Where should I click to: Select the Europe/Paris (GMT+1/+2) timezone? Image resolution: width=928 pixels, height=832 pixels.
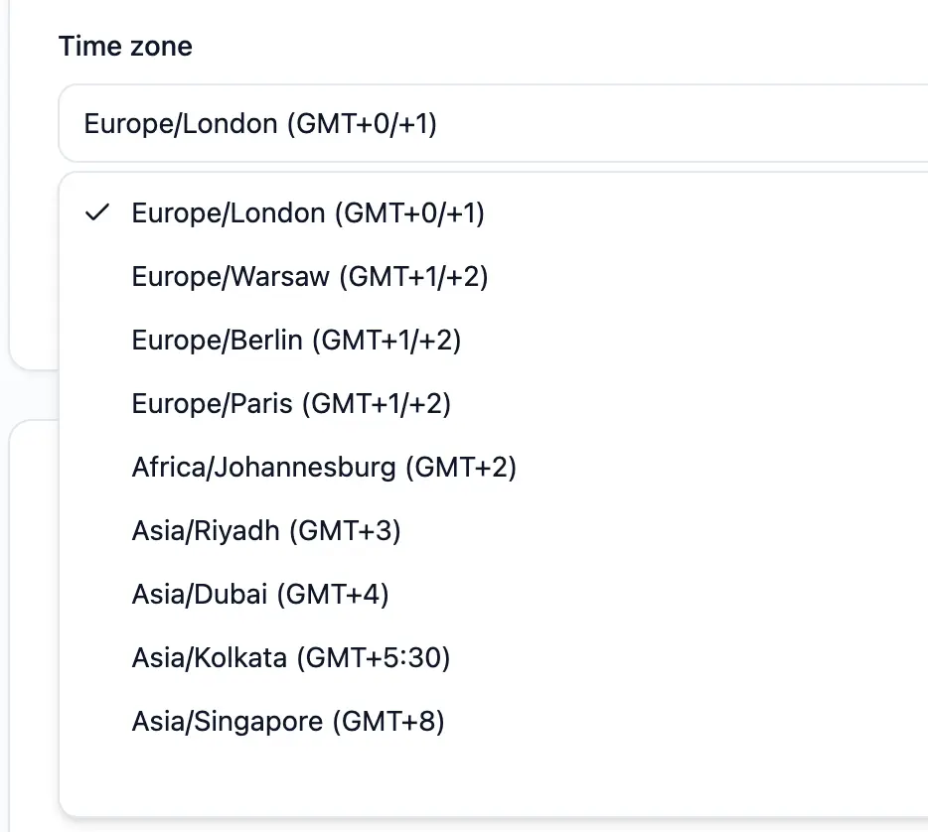click(290, 404)
